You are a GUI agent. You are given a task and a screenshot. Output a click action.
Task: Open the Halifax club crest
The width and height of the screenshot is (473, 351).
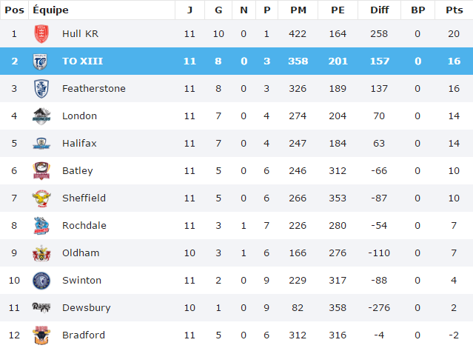pos(41,144)
